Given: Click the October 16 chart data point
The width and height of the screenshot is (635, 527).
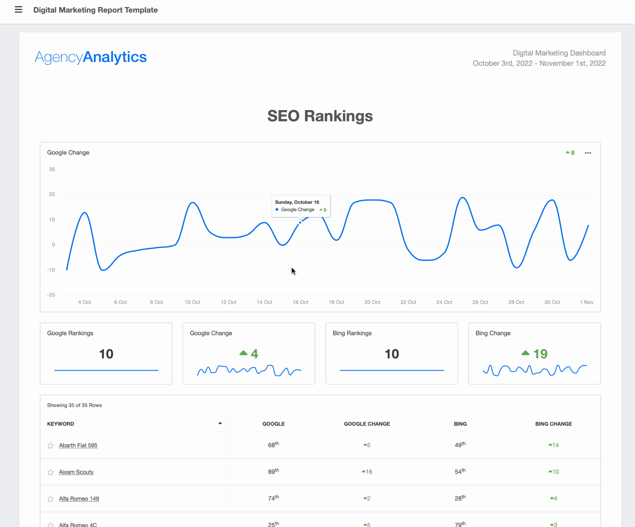Looking at the screenshot, I should 300,223.
